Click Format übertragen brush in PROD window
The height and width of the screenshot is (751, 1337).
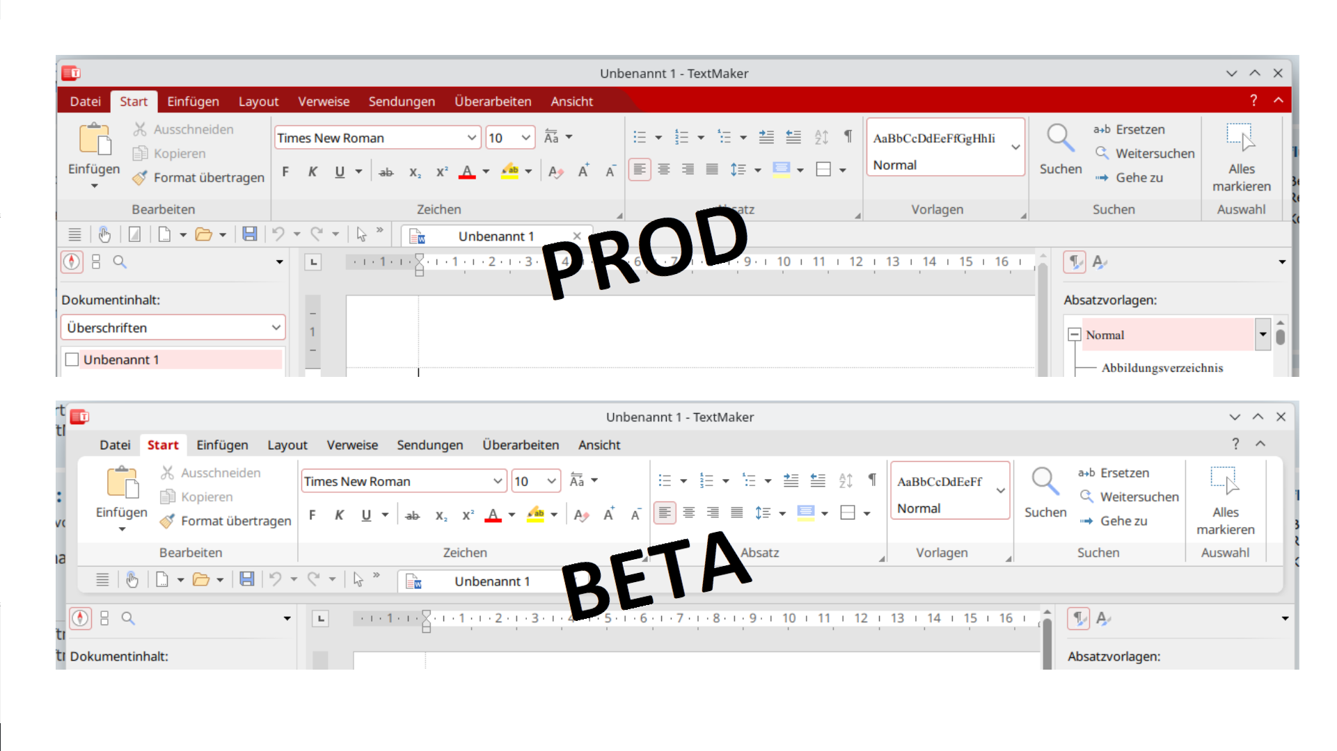coord(140,178)
